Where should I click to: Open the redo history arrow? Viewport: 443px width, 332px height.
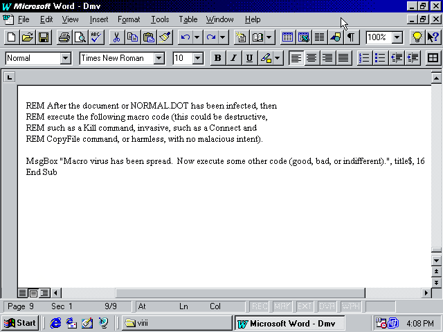pos(223,37)
